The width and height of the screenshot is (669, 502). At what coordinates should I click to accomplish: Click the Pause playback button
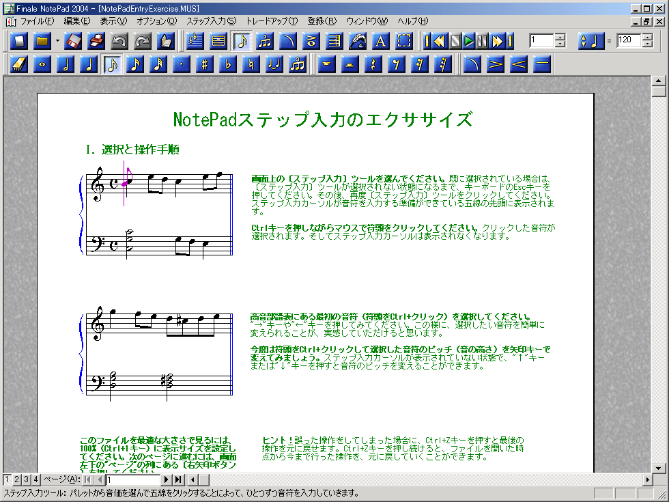[x=483, y=41]
